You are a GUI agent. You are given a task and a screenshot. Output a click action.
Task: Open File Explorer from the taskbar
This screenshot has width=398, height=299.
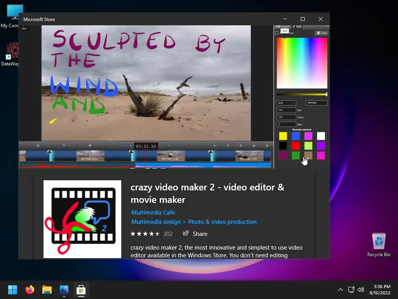pyautogui.click(x=47, y=290)
